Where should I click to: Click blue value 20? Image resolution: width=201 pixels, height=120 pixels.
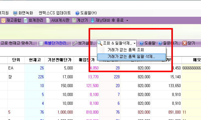tap(118, 86)
